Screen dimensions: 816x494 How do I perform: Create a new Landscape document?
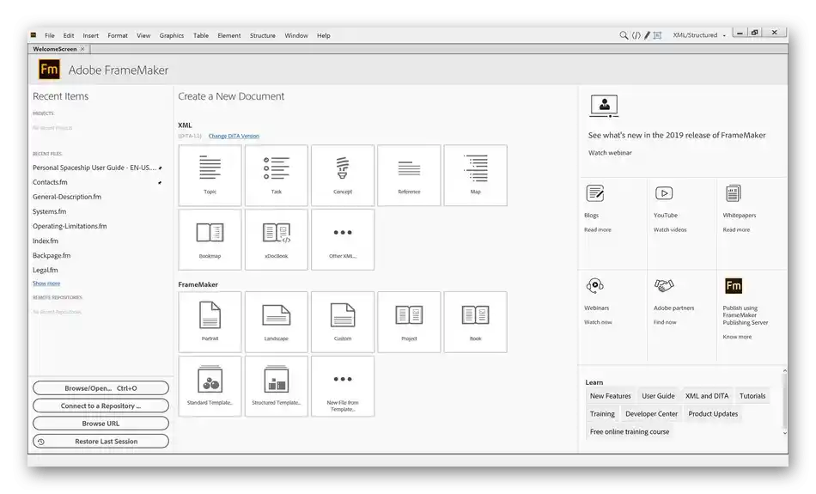(277, 322)
